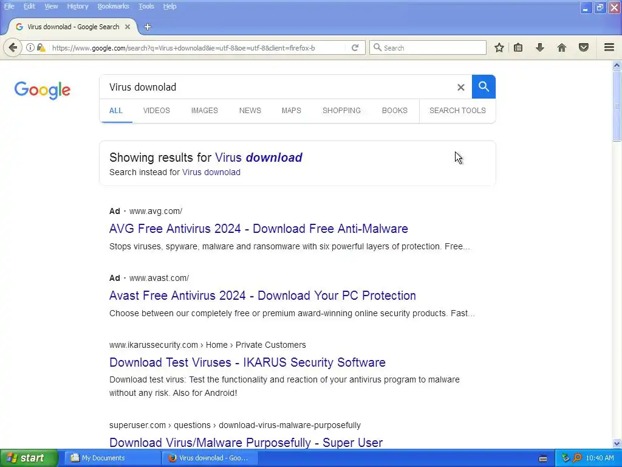The width and height of the screenshot is (622, 467).
Task: Select the ALL results tab
Action: tap(116, 111)
